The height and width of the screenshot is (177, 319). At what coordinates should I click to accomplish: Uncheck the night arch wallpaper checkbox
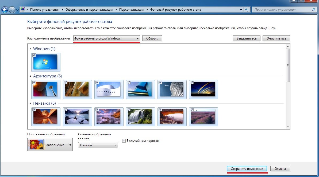192,82
